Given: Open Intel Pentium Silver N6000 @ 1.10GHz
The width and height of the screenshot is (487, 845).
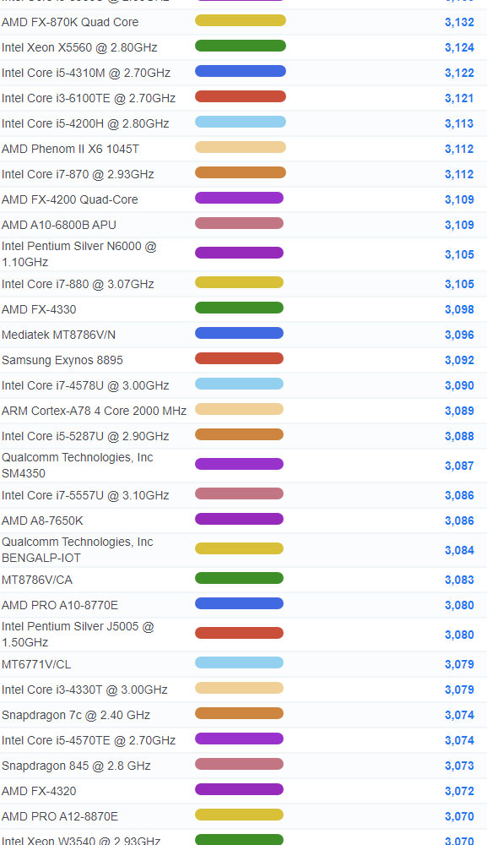Looking at the screenshot, I should coord(79,254).
